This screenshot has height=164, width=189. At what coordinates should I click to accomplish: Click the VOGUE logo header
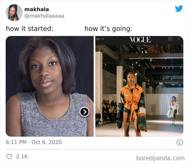[x=140, y=40]
